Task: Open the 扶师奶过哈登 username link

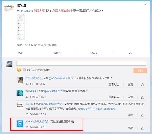Action: click(33, 78)
